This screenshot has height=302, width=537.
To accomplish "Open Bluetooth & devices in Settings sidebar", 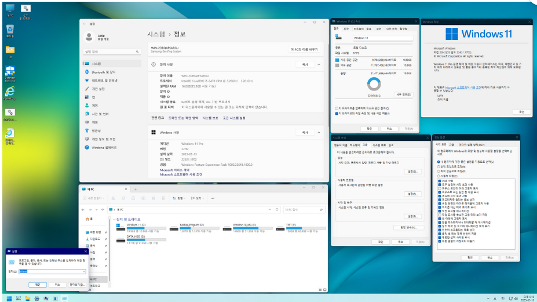I will (112, 72).
